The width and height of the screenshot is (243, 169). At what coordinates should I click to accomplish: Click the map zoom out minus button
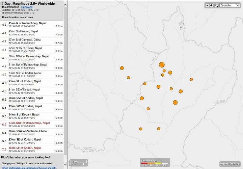(x=207, y=5)
